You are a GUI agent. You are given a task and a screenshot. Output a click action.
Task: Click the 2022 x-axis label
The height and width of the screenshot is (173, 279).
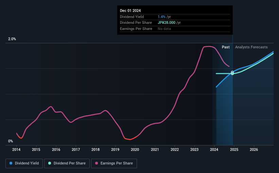tap(175, 150)
